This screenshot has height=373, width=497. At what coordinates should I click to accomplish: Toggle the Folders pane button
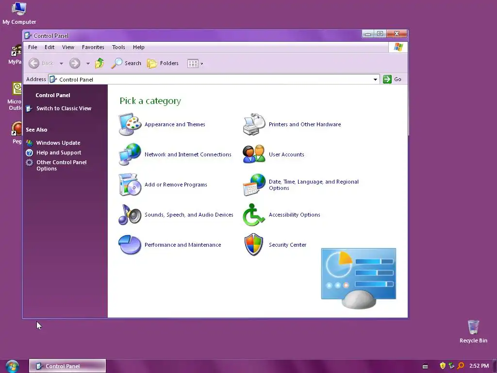pyautogui.click(x=163, y=63)
